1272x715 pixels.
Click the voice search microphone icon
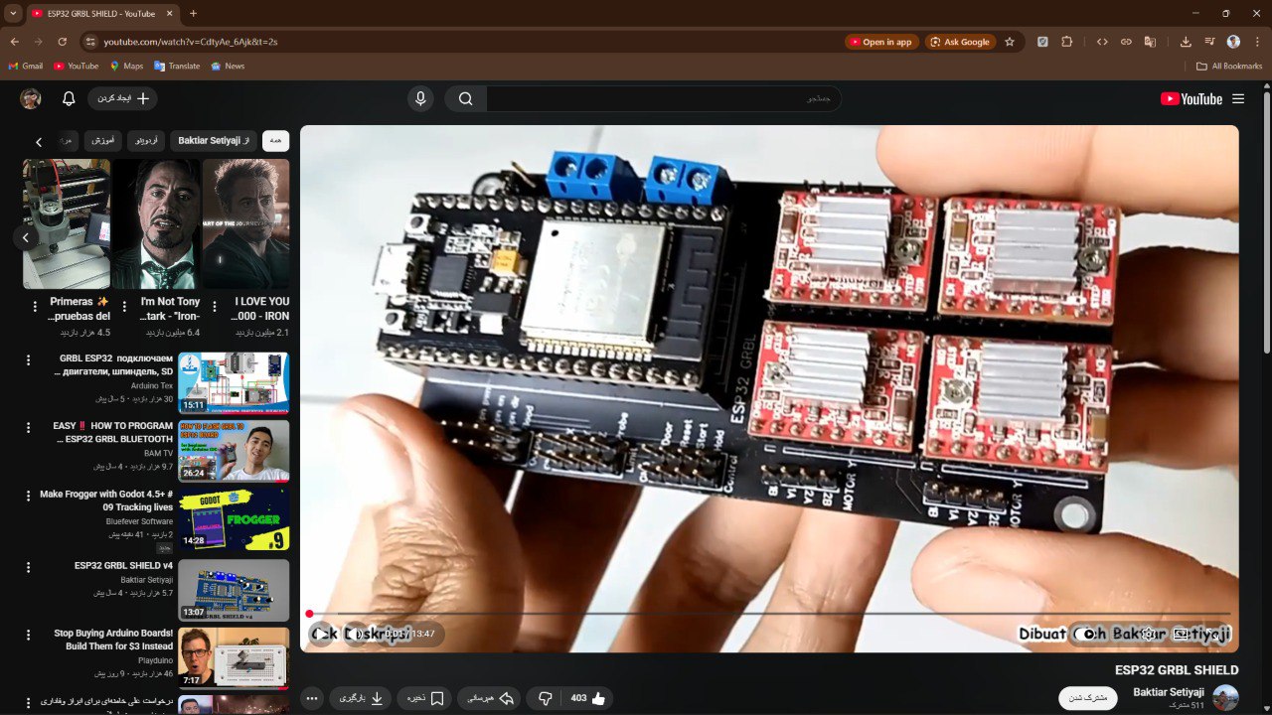pos(420,98)
